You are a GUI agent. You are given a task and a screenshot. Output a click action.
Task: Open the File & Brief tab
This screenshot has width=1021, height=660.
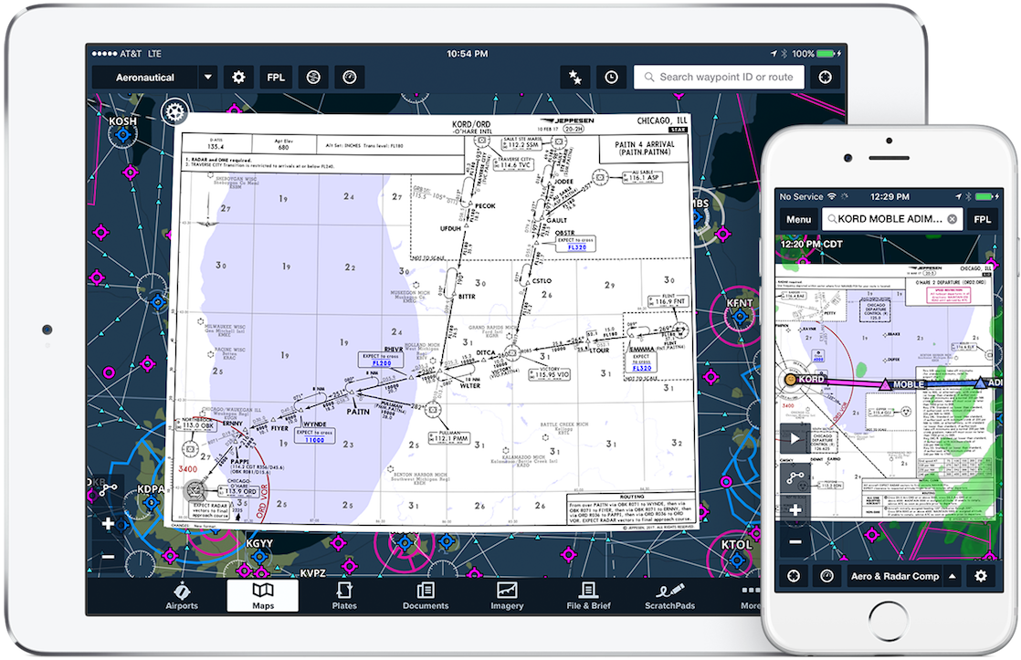(x=589, y=595)
